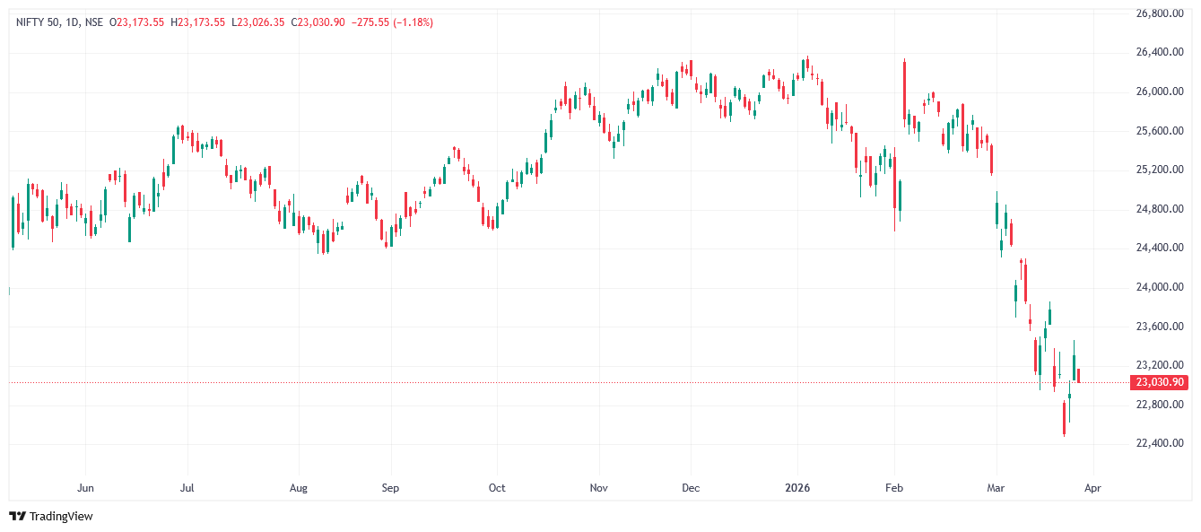Select the Low value L23,026.35

(x=258, y=22)
